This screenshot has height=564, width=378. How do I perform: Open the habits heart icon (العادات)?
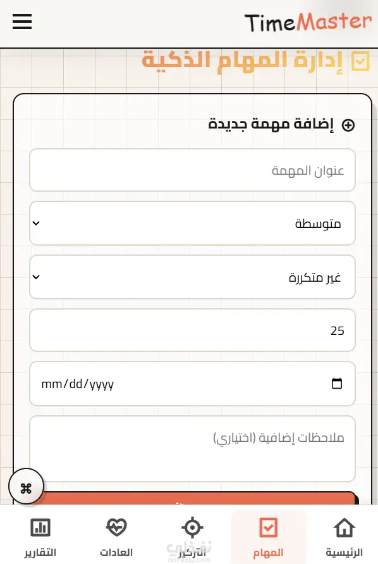(x=116, y=527)
